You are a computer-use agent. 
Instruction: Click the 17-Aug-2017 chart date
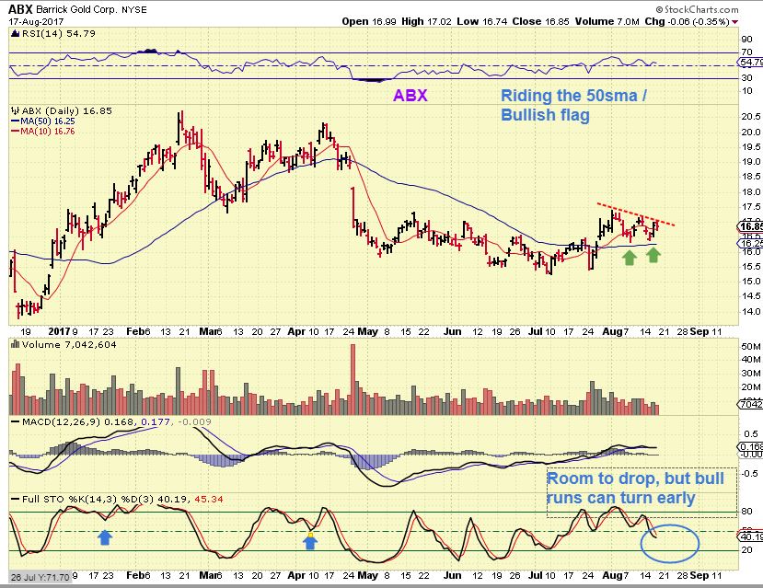point(36,22)
